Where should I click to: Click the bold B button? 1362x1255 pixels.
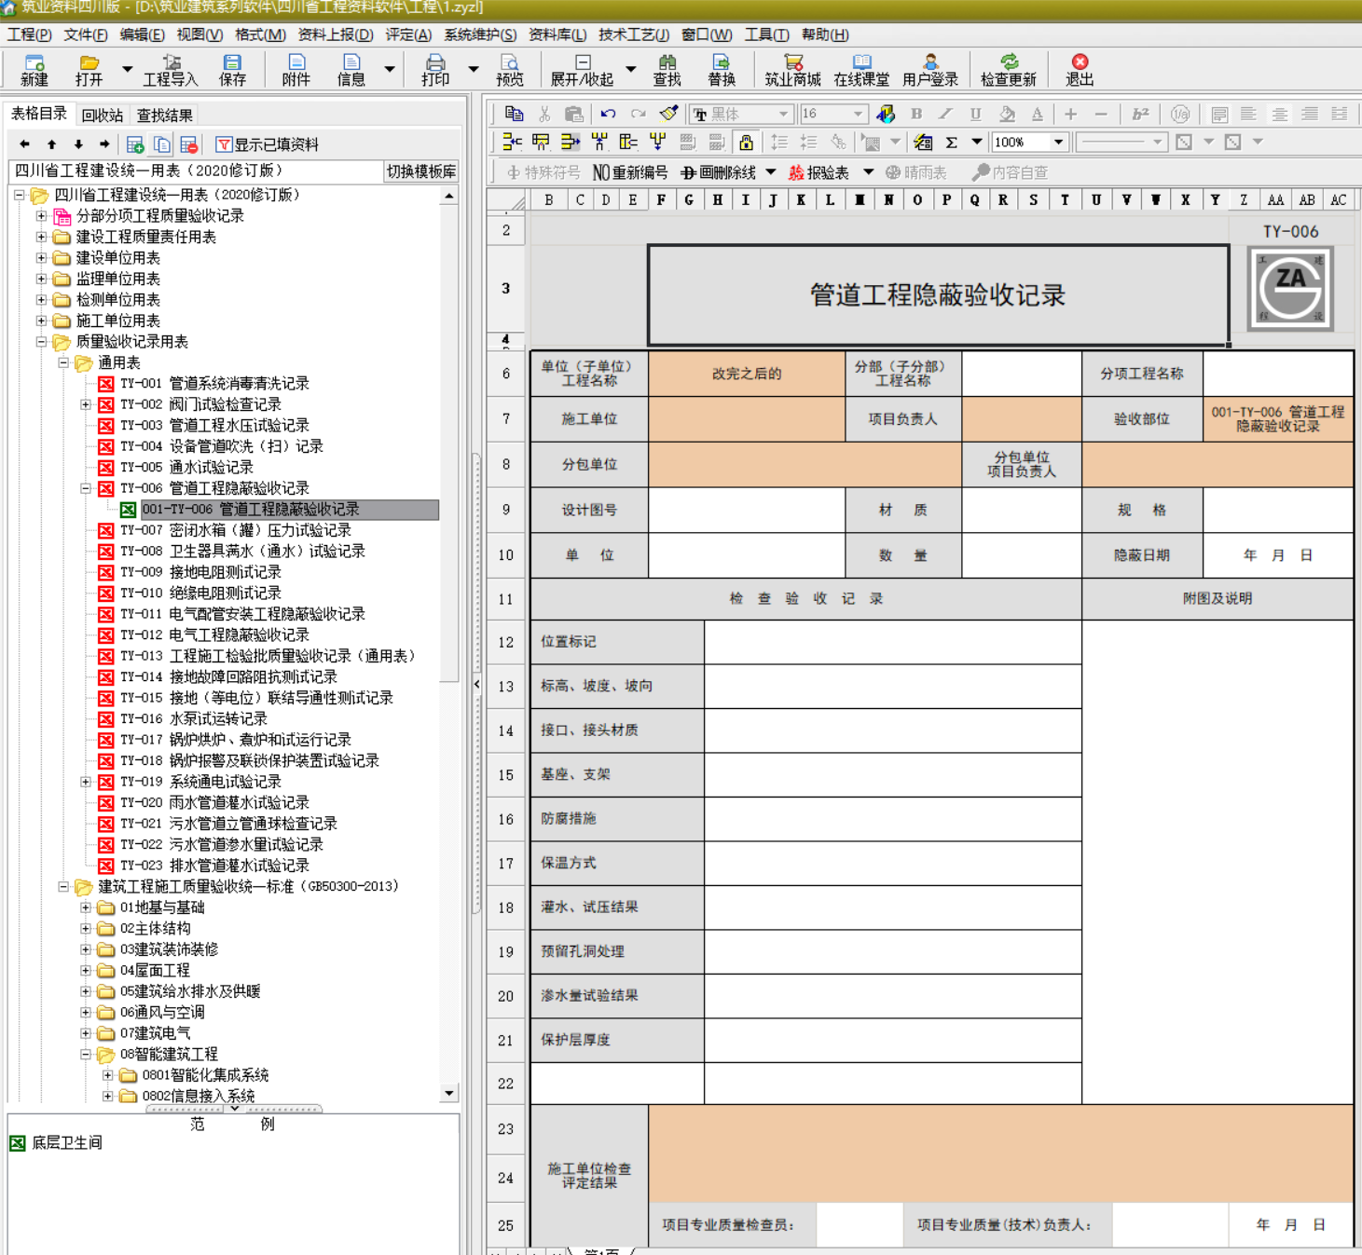tap(916, 114)
